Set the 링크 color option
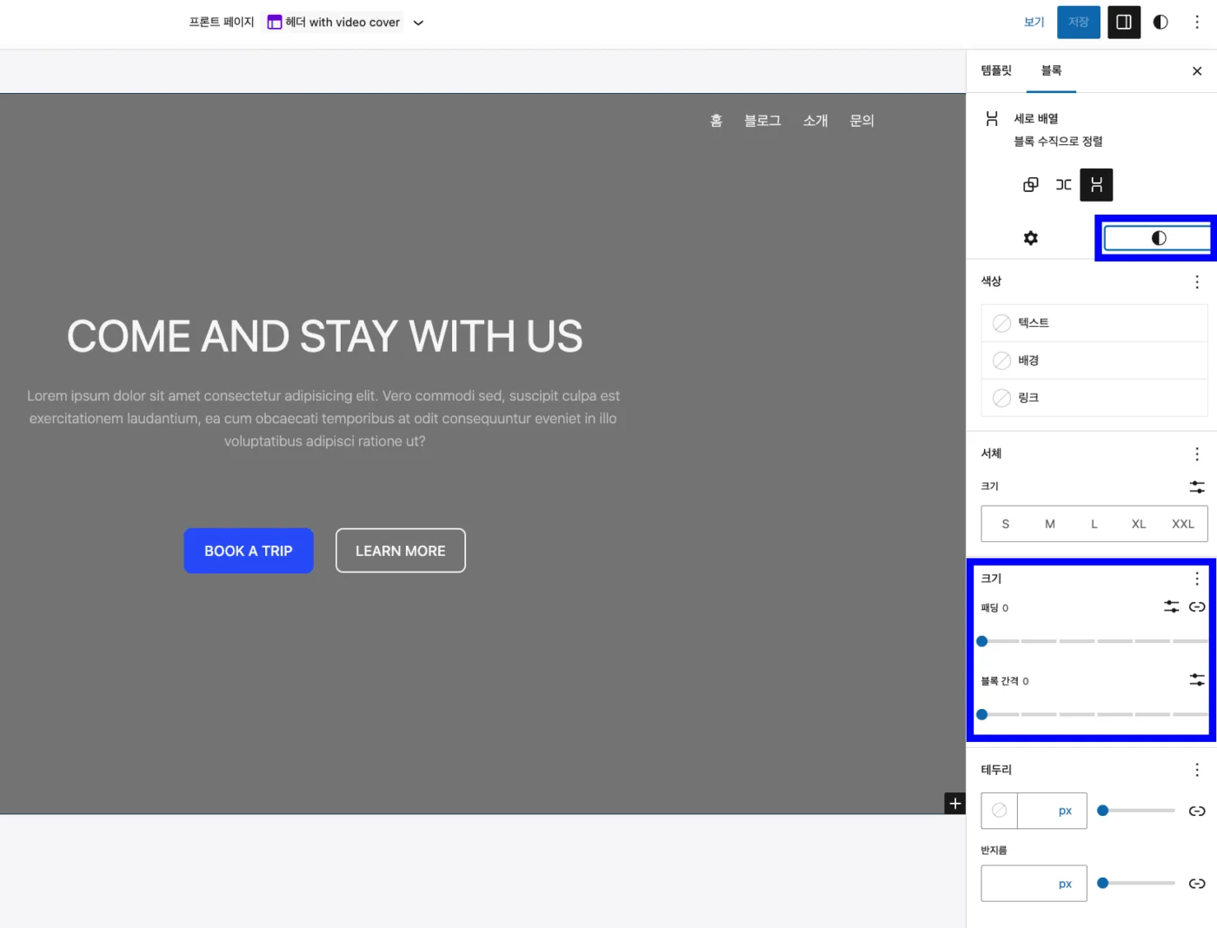 1094,398
